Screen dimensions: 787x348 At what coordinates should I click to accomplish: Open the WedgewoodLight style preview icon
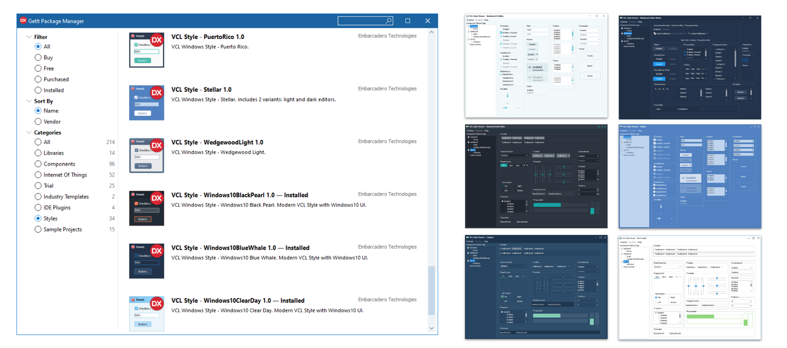pos(146,155)
